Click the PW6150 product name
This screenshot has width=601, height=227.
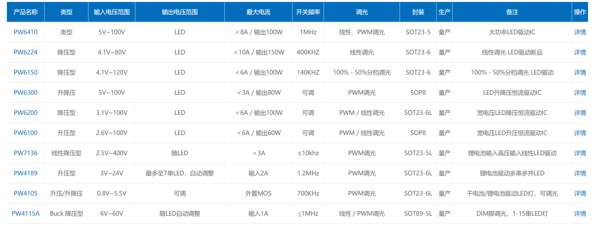26,72
